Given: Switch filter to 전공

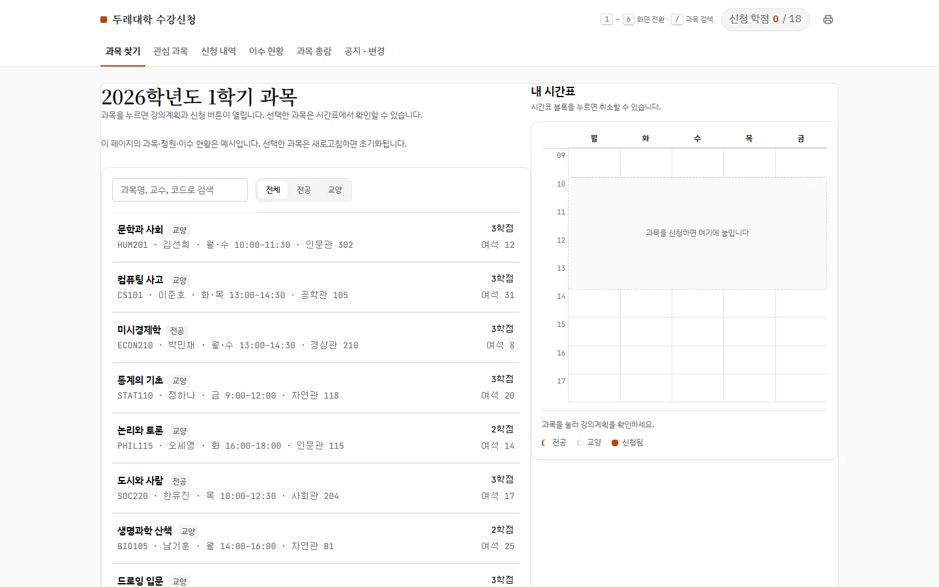Looking at the screenshot, I should pyautogui.click(x=304, y=190).
